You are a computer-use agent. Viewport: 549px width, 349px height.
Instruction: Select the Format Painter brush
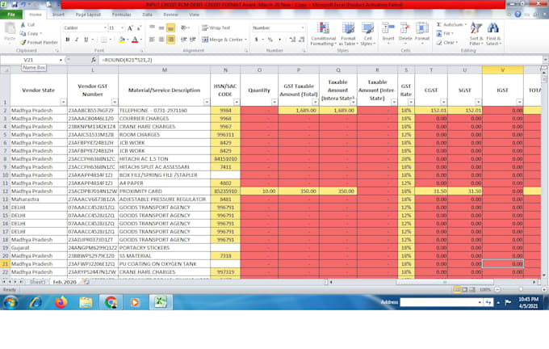(23, 42)
